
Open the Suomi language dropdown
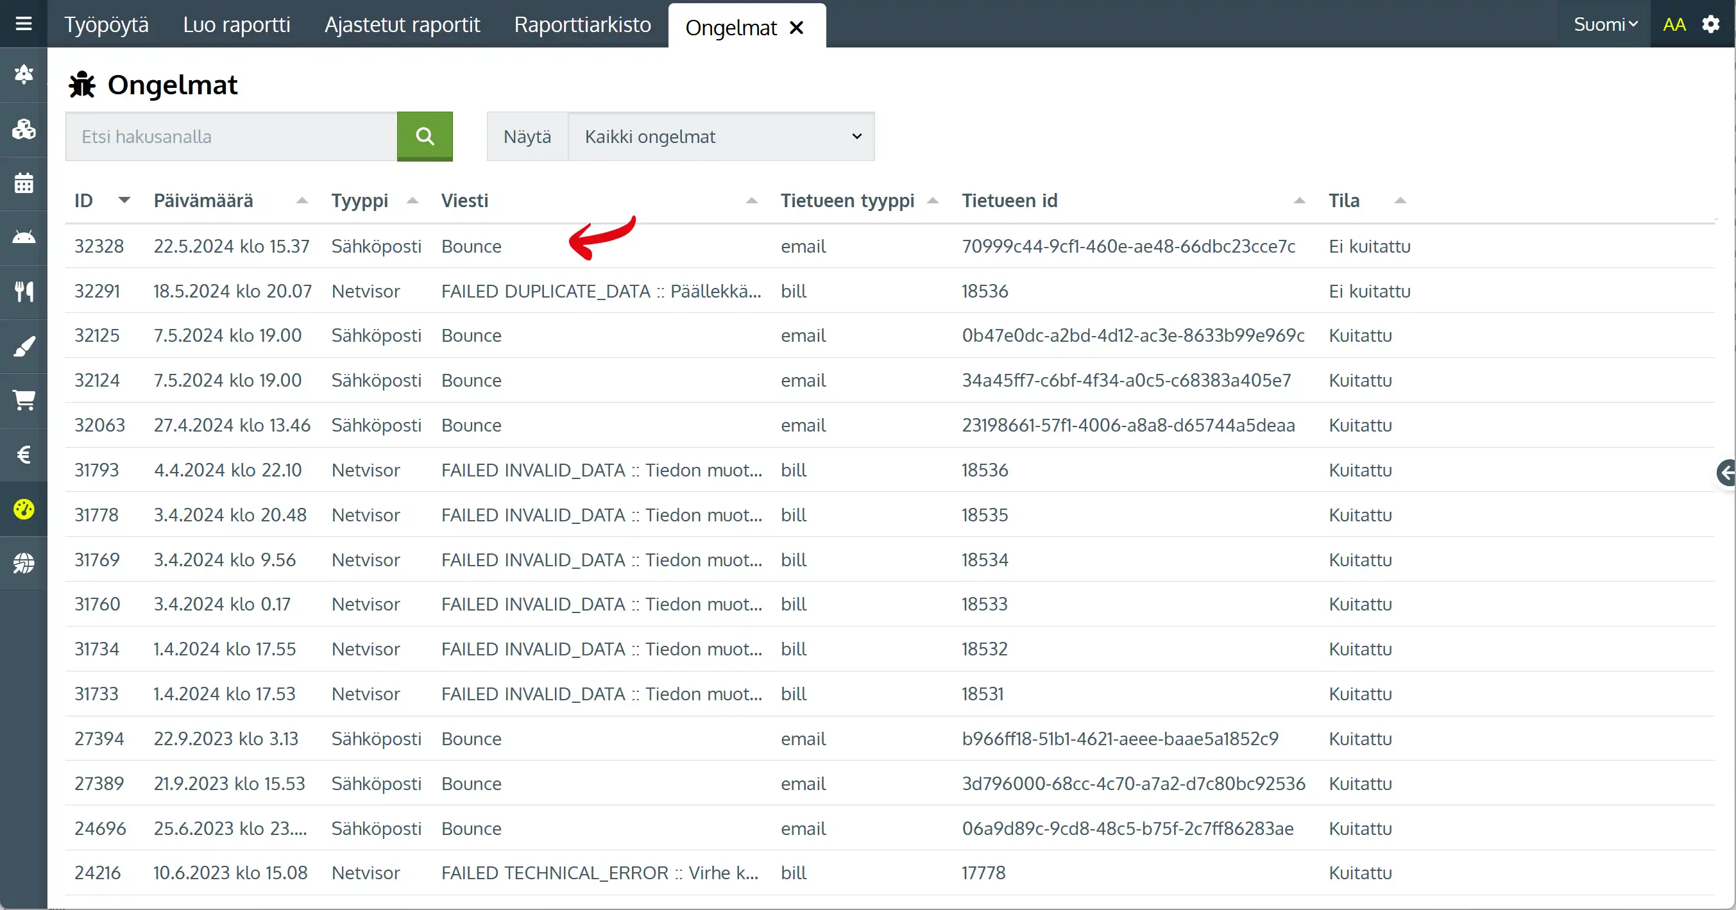point(1604,25)
